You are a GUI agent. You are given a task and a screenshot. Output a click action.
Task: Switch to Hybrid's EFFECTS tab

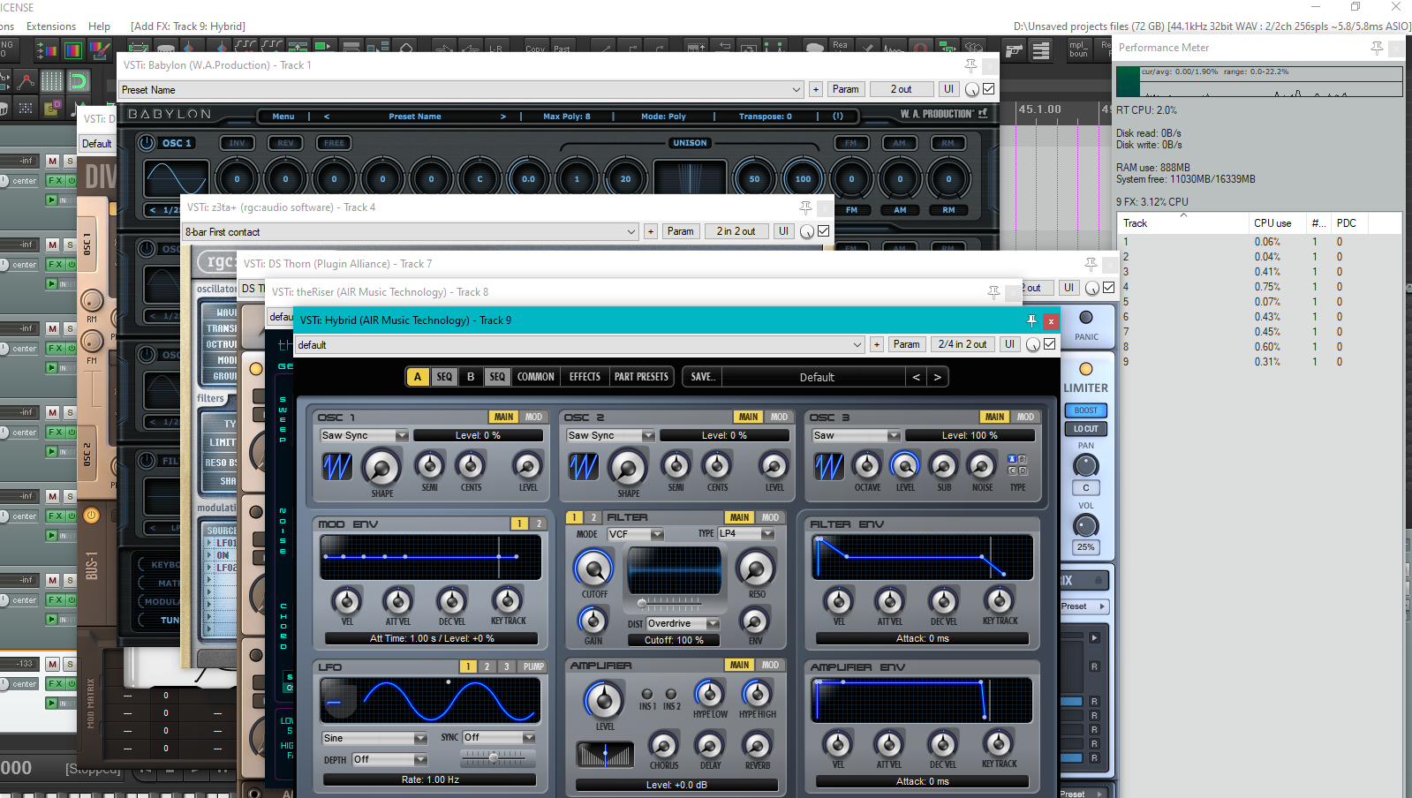coord(585,377)
